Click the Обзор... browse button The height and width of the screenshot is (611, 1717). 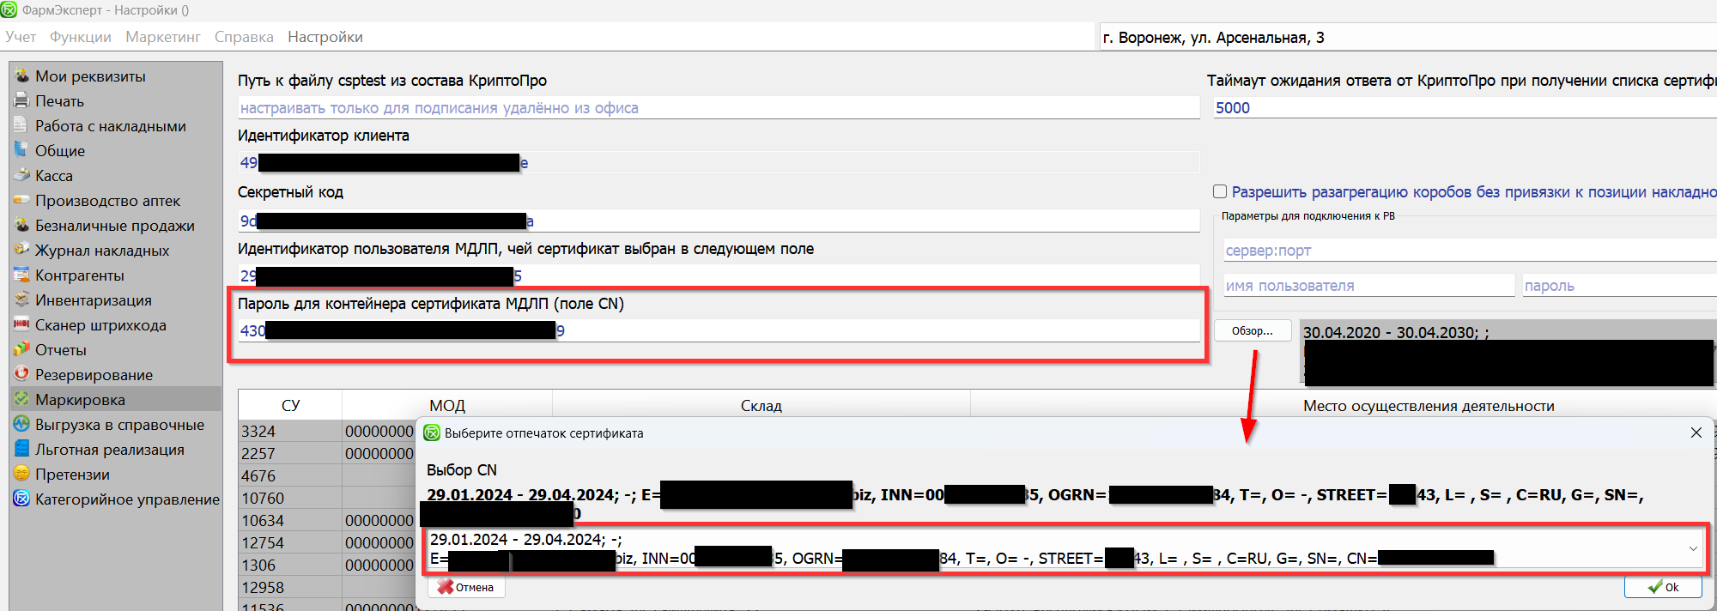click(1252, 331)
